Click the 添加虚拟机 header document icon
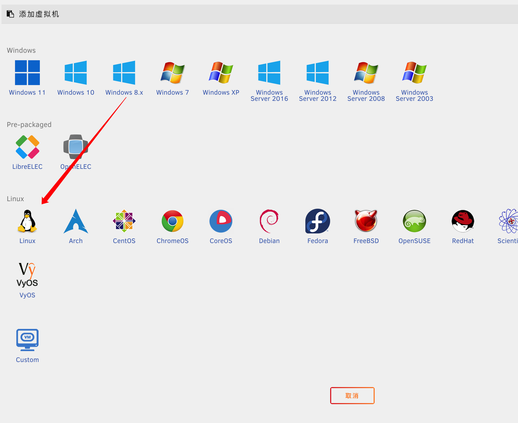 10,14
